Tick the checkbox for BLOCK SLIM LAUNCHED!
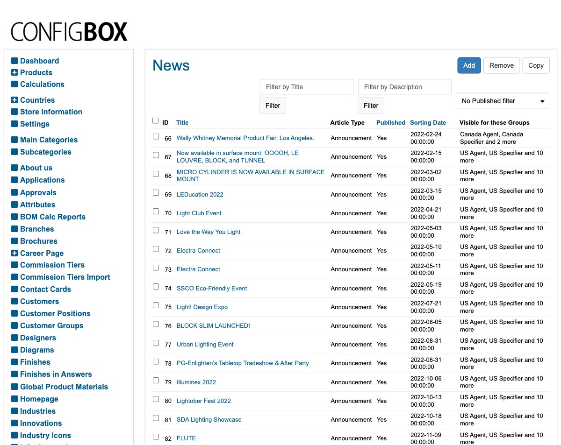The width and height of the screenshot is (561, 445). (x=156, y=324)
